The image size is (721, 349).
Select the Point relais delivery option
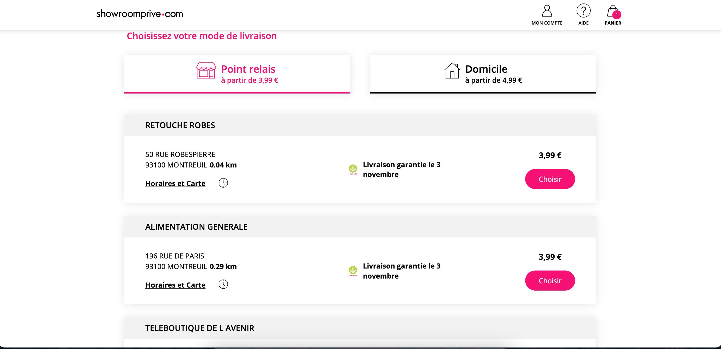pyautogui.click(x=236, y=73)
